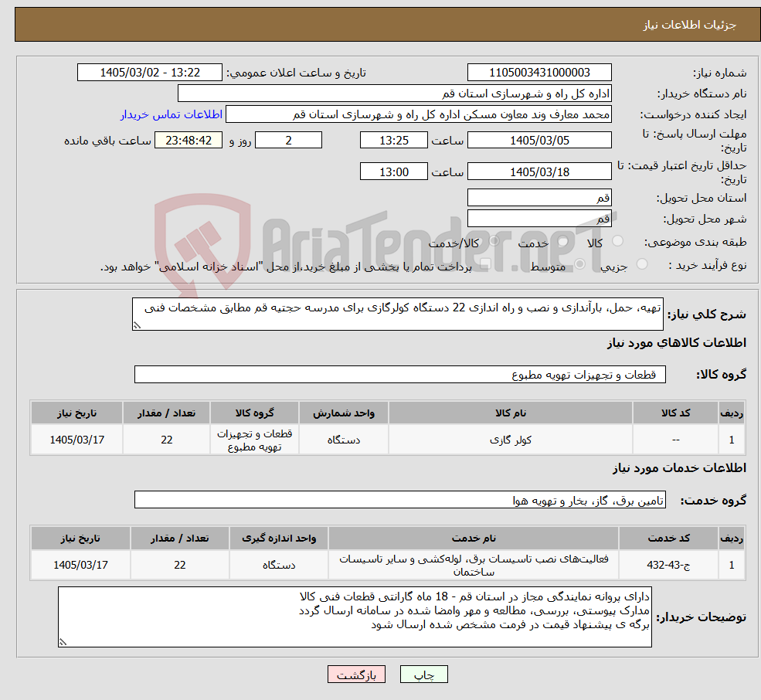761x700 pixels.
Task: Click goods table تاریخ نیاز header
Action: coord(76,413)
